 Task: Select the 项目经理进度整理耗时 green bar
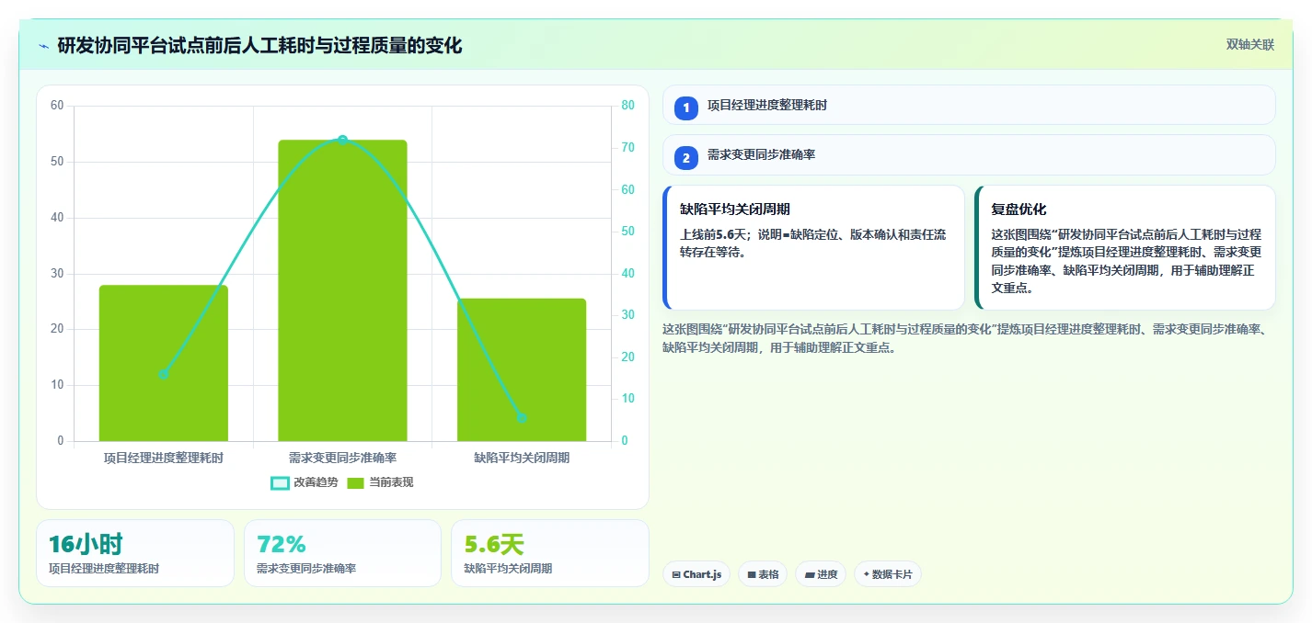pos(164,363)
